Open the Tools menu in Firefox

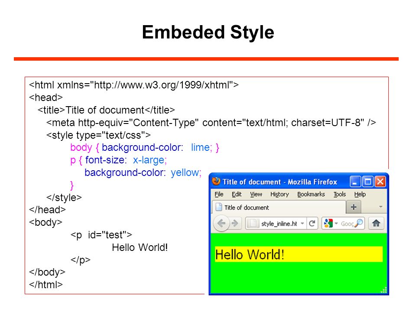point(340,194)
